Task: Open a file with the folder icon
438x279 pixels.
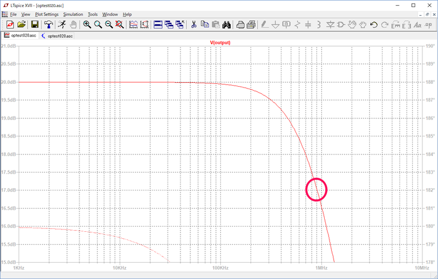Action: coord(21,24)
